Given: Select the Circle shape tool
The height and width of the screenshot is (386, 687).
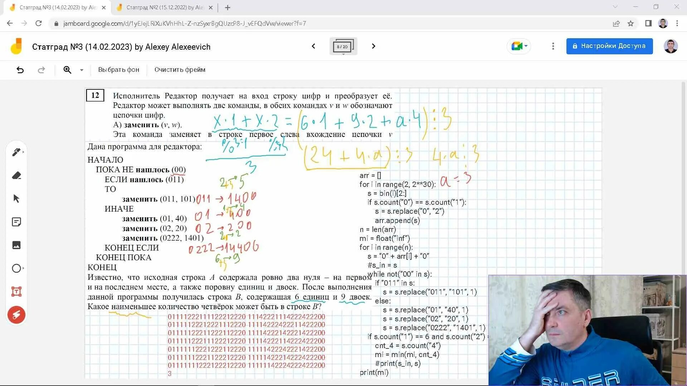Looking at the screenshot, I should click(x=16, y=268).
